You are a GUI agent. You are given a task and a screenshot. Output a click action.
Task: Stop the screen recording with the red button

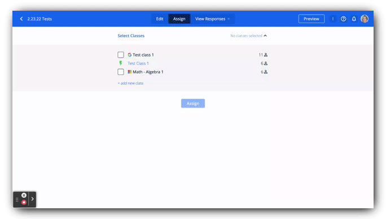[24, 202]
